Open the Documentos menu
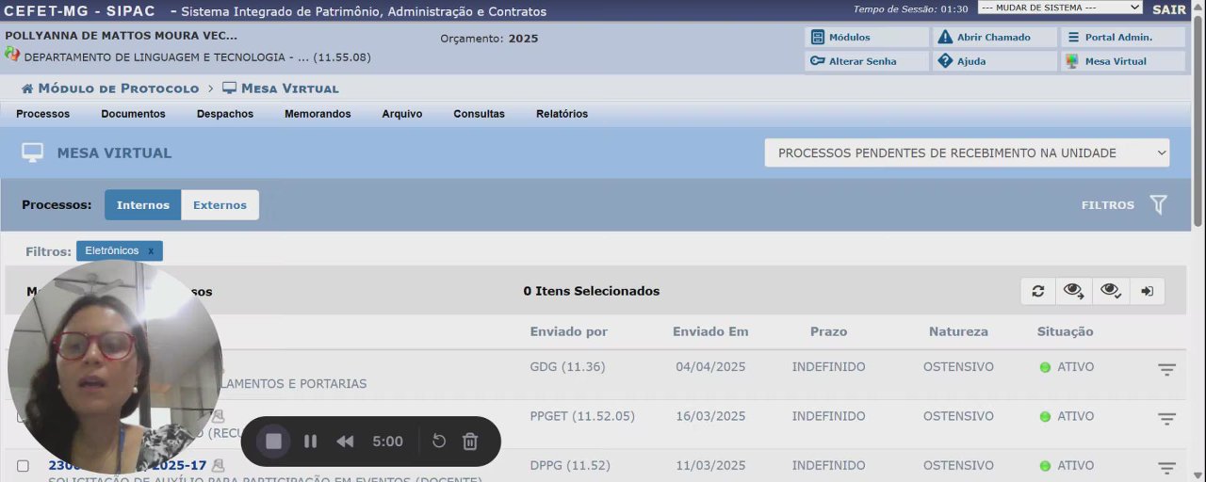The width and height of the screenshot is (1206, 482). [134, 114]
